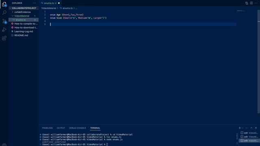
Task: Click the open changes icon in editor toolbar
Action: click(247, 3)
